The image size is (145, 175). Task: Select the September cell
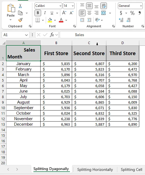pyautogui.click(x=23, y=108)
